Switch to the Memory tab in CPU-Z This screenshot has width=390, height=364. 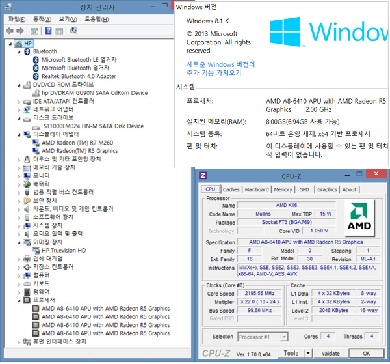coord(283,189)
